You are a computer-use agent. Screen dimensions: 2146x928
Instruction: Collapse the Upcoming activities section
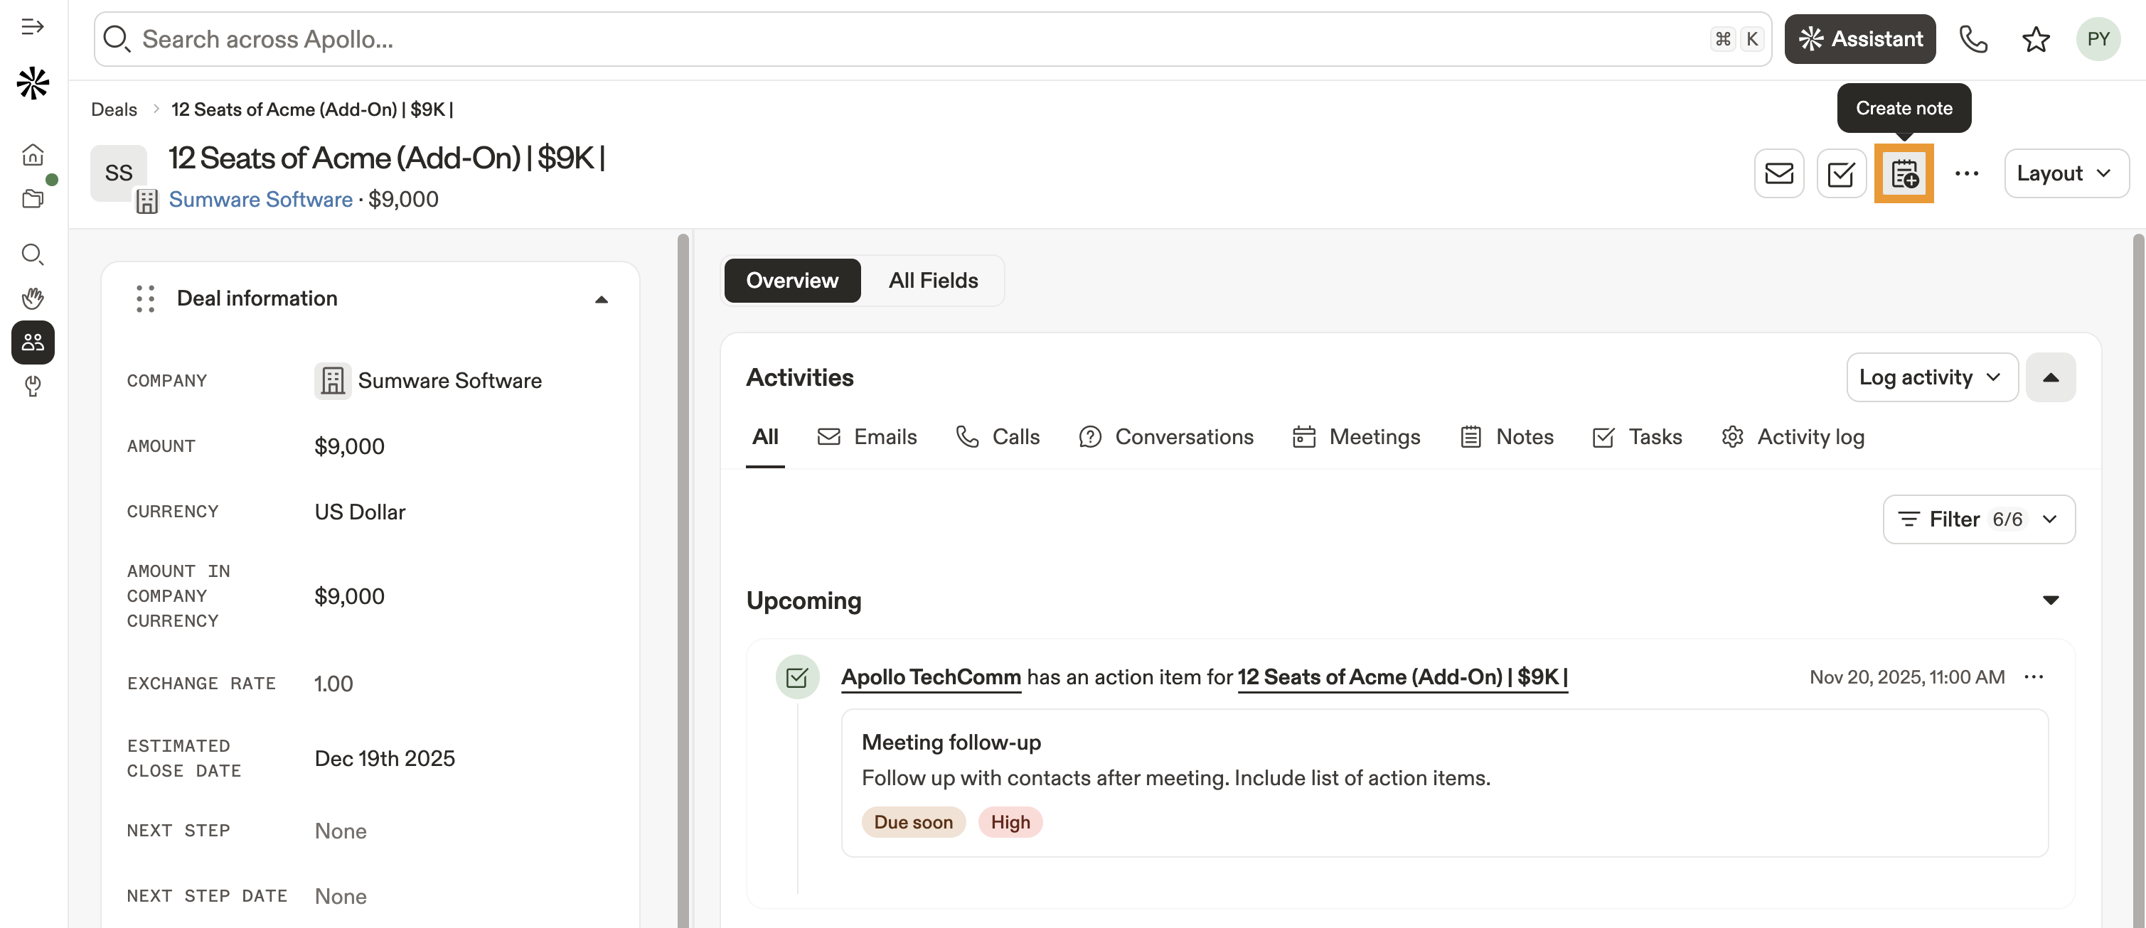[x=2050, y=600]
